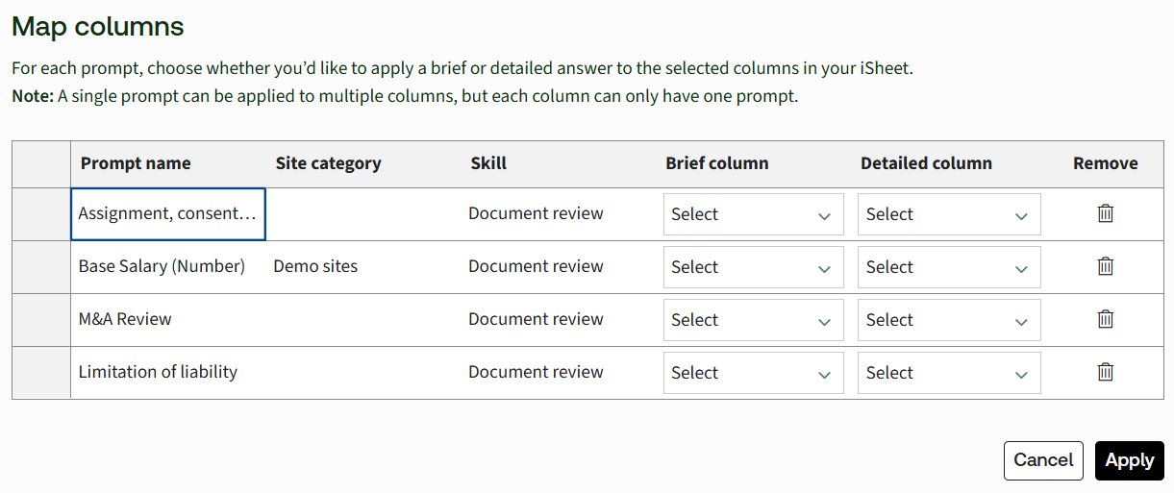Viewport: 1174px width, 493px height.
Task: Expand Brief column select for Base Salary
Action: point(753,267)
